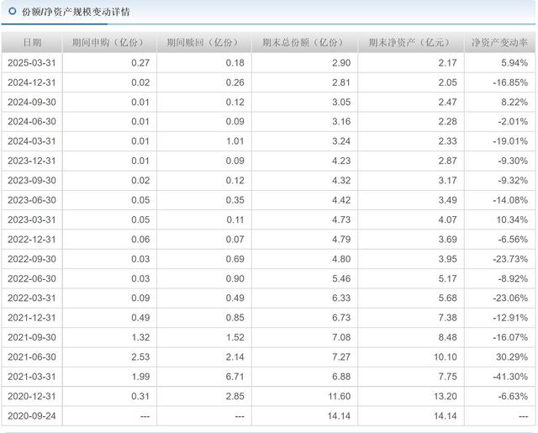Click the 期间申购（亿份） column header
538x433 pixels.
[109, 43]
